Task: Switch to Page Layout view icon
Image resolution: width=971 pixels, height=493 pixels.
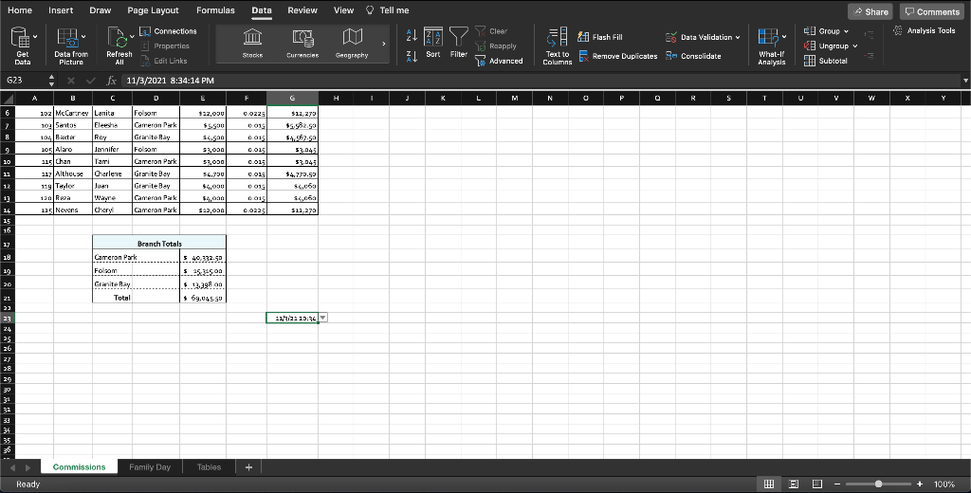Action: click(x=794, y=484)
